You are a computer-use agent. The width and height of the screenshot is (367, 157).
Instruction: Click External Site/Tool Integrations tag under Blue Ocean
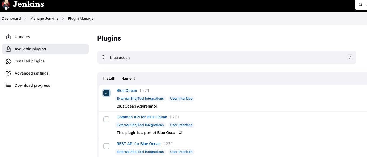140,99
